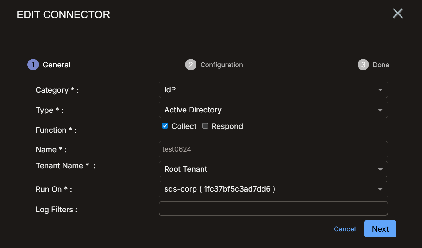Cancel editing the connector

[x=345, y=229]
